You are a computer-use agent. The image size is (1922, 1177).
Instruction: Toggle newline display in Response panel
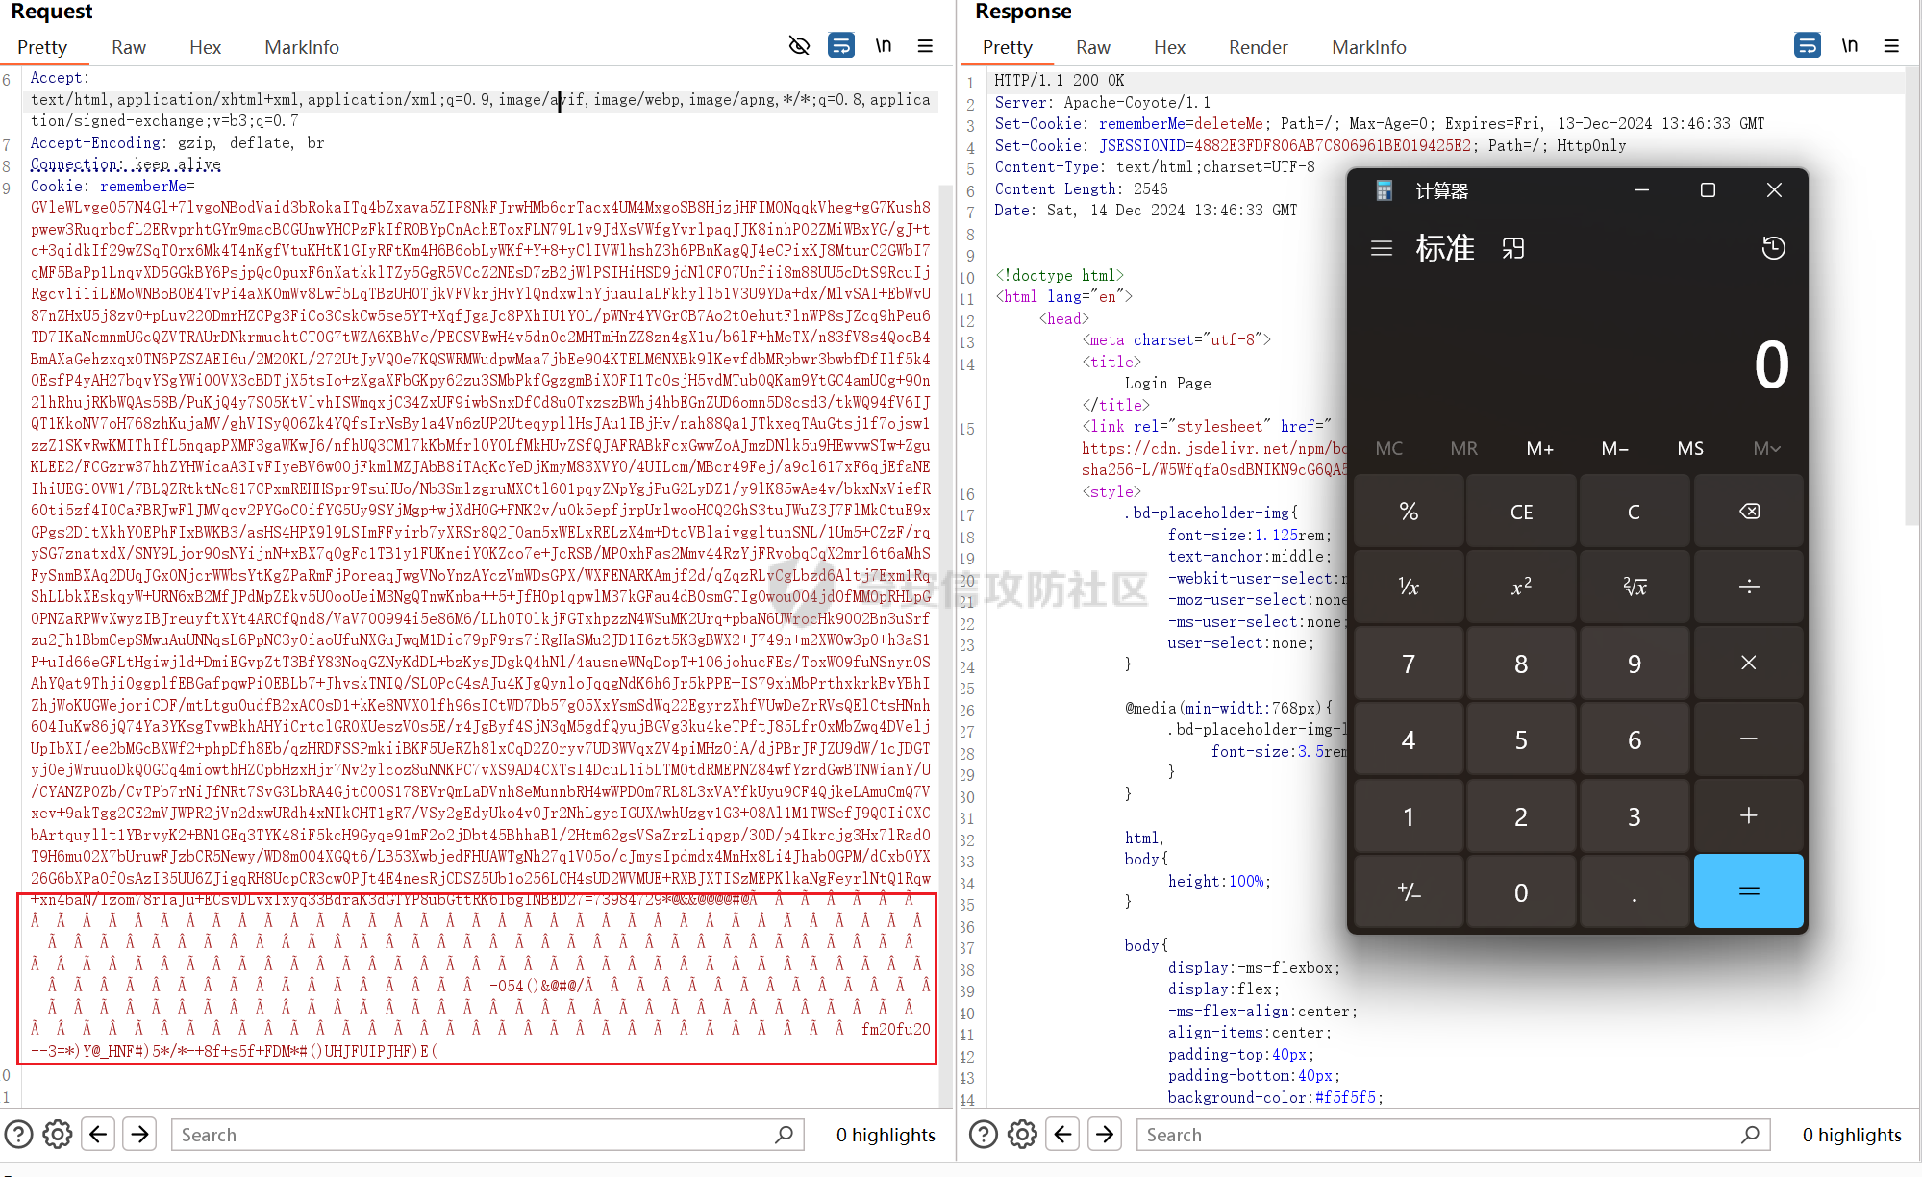tap(1850, 46)
